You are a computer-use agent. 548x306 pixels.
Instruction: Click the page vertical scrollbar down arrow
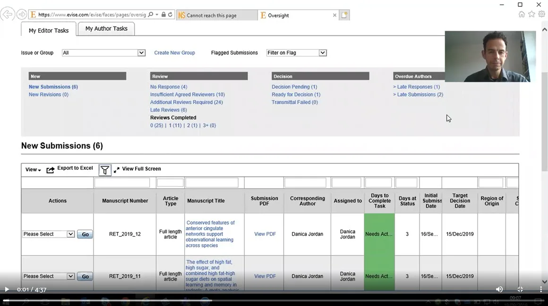545,281
